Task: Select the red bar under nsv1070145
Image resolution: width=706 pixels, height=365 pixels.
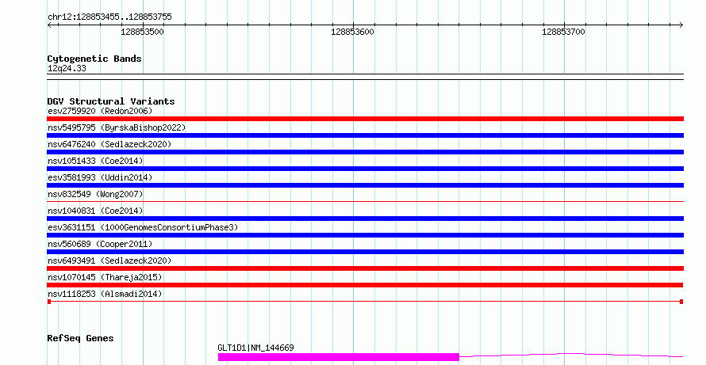Action: 365,285
